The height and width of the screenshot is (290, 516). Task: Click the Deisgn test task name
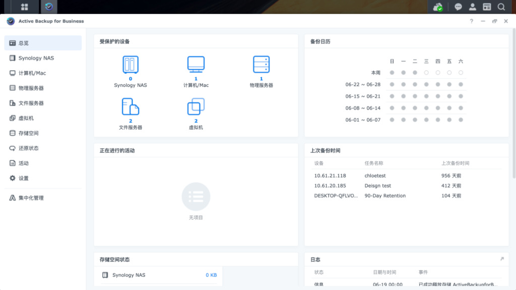point(378,185)
